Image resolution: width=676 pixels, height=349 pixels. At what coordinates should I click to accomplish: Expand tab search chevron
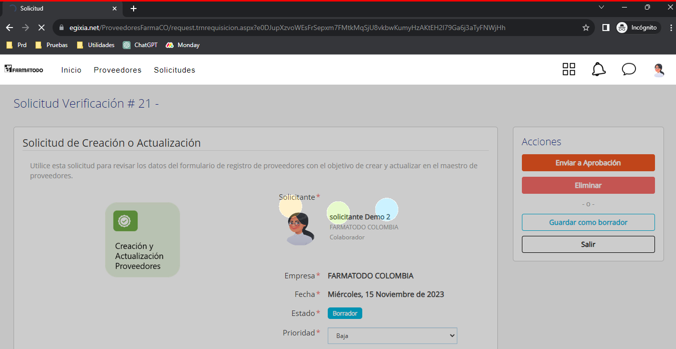(601, 8)
